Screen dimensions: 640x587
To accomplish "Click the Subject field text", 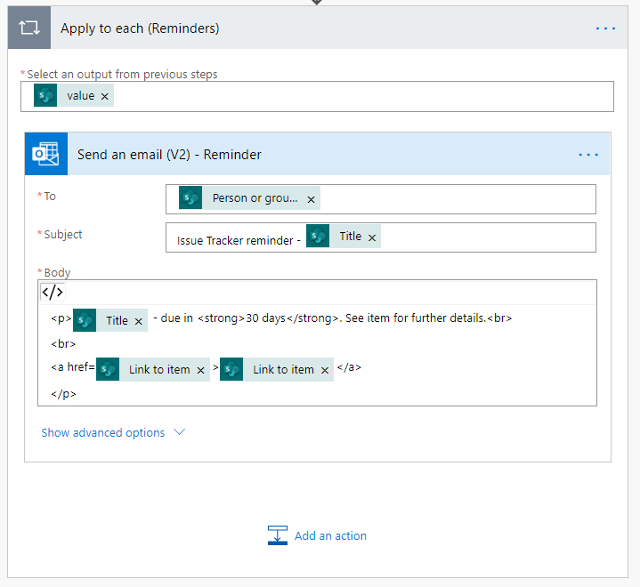I will [234, 240].
